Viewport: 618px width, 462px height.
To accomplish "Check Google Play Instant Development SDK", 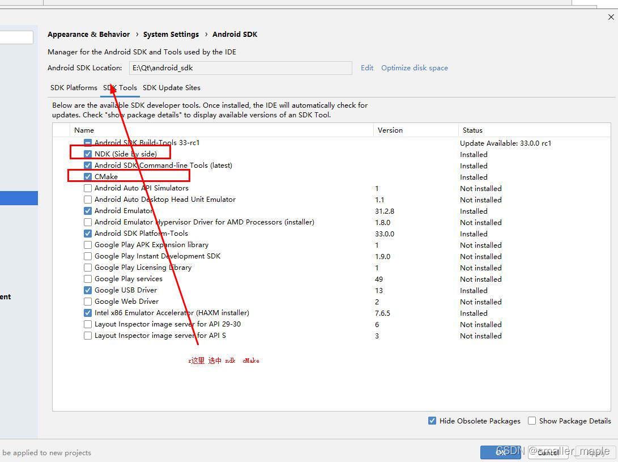I will pos(87,256).
